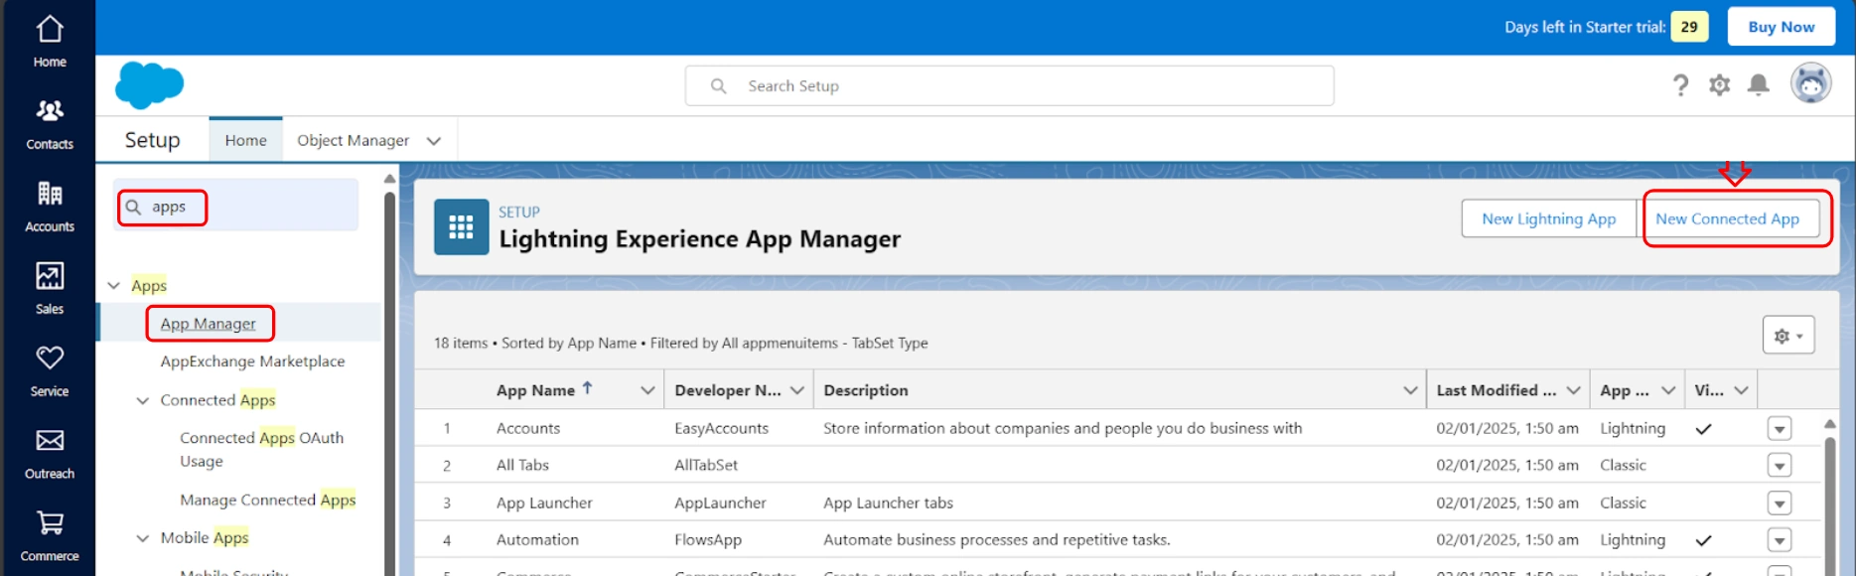This screenshot has width=1856, height=576.
Task: Open Service from the left sidebar
Action: (50, 370)
